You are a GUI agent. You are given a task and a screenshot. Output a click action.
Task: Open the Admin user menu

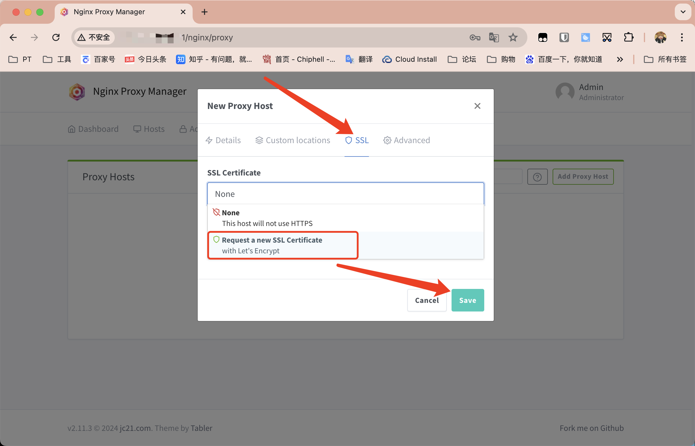tap(589, 92)
